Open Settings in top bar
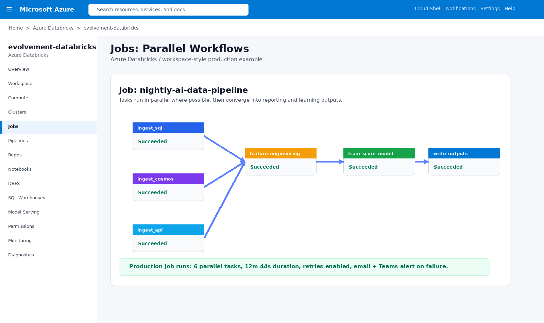 [490, 8]
